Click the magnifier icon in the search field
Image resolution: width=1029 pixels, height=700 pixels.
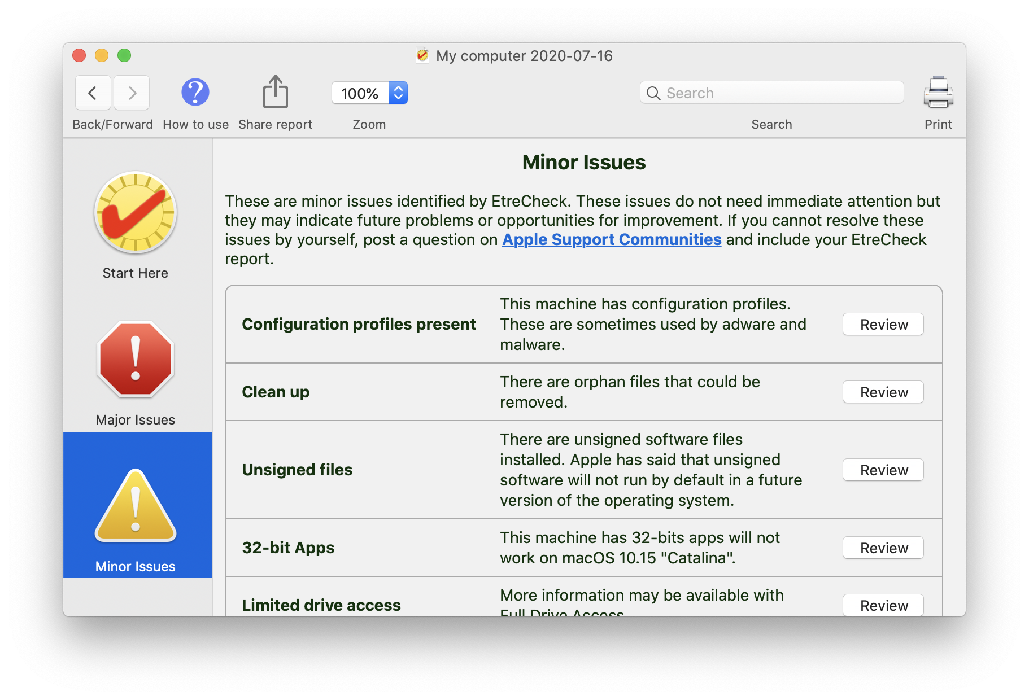tap(653, 93)
